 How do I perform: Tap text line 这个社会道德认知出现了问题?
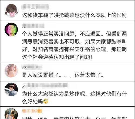pyautogui.click(x=57, y=57)
